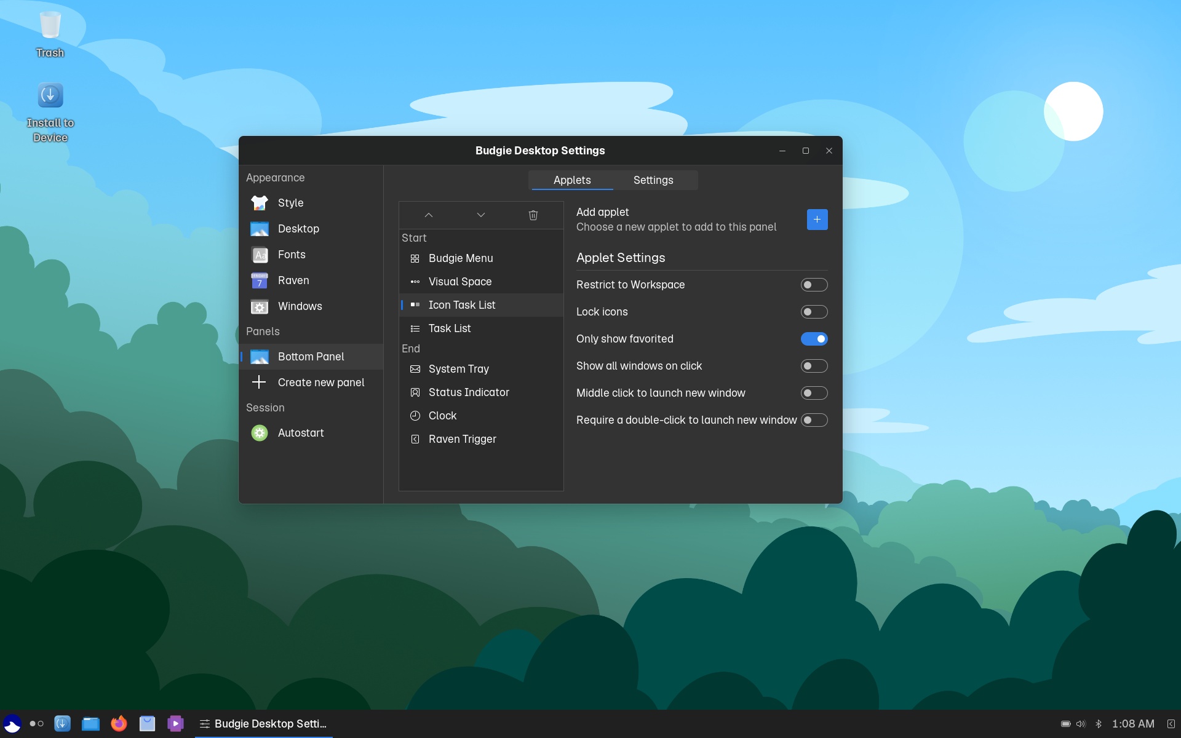1181x738 pixels.
Task: Disable the Only show favorited switch
Action: pos(814,339)
